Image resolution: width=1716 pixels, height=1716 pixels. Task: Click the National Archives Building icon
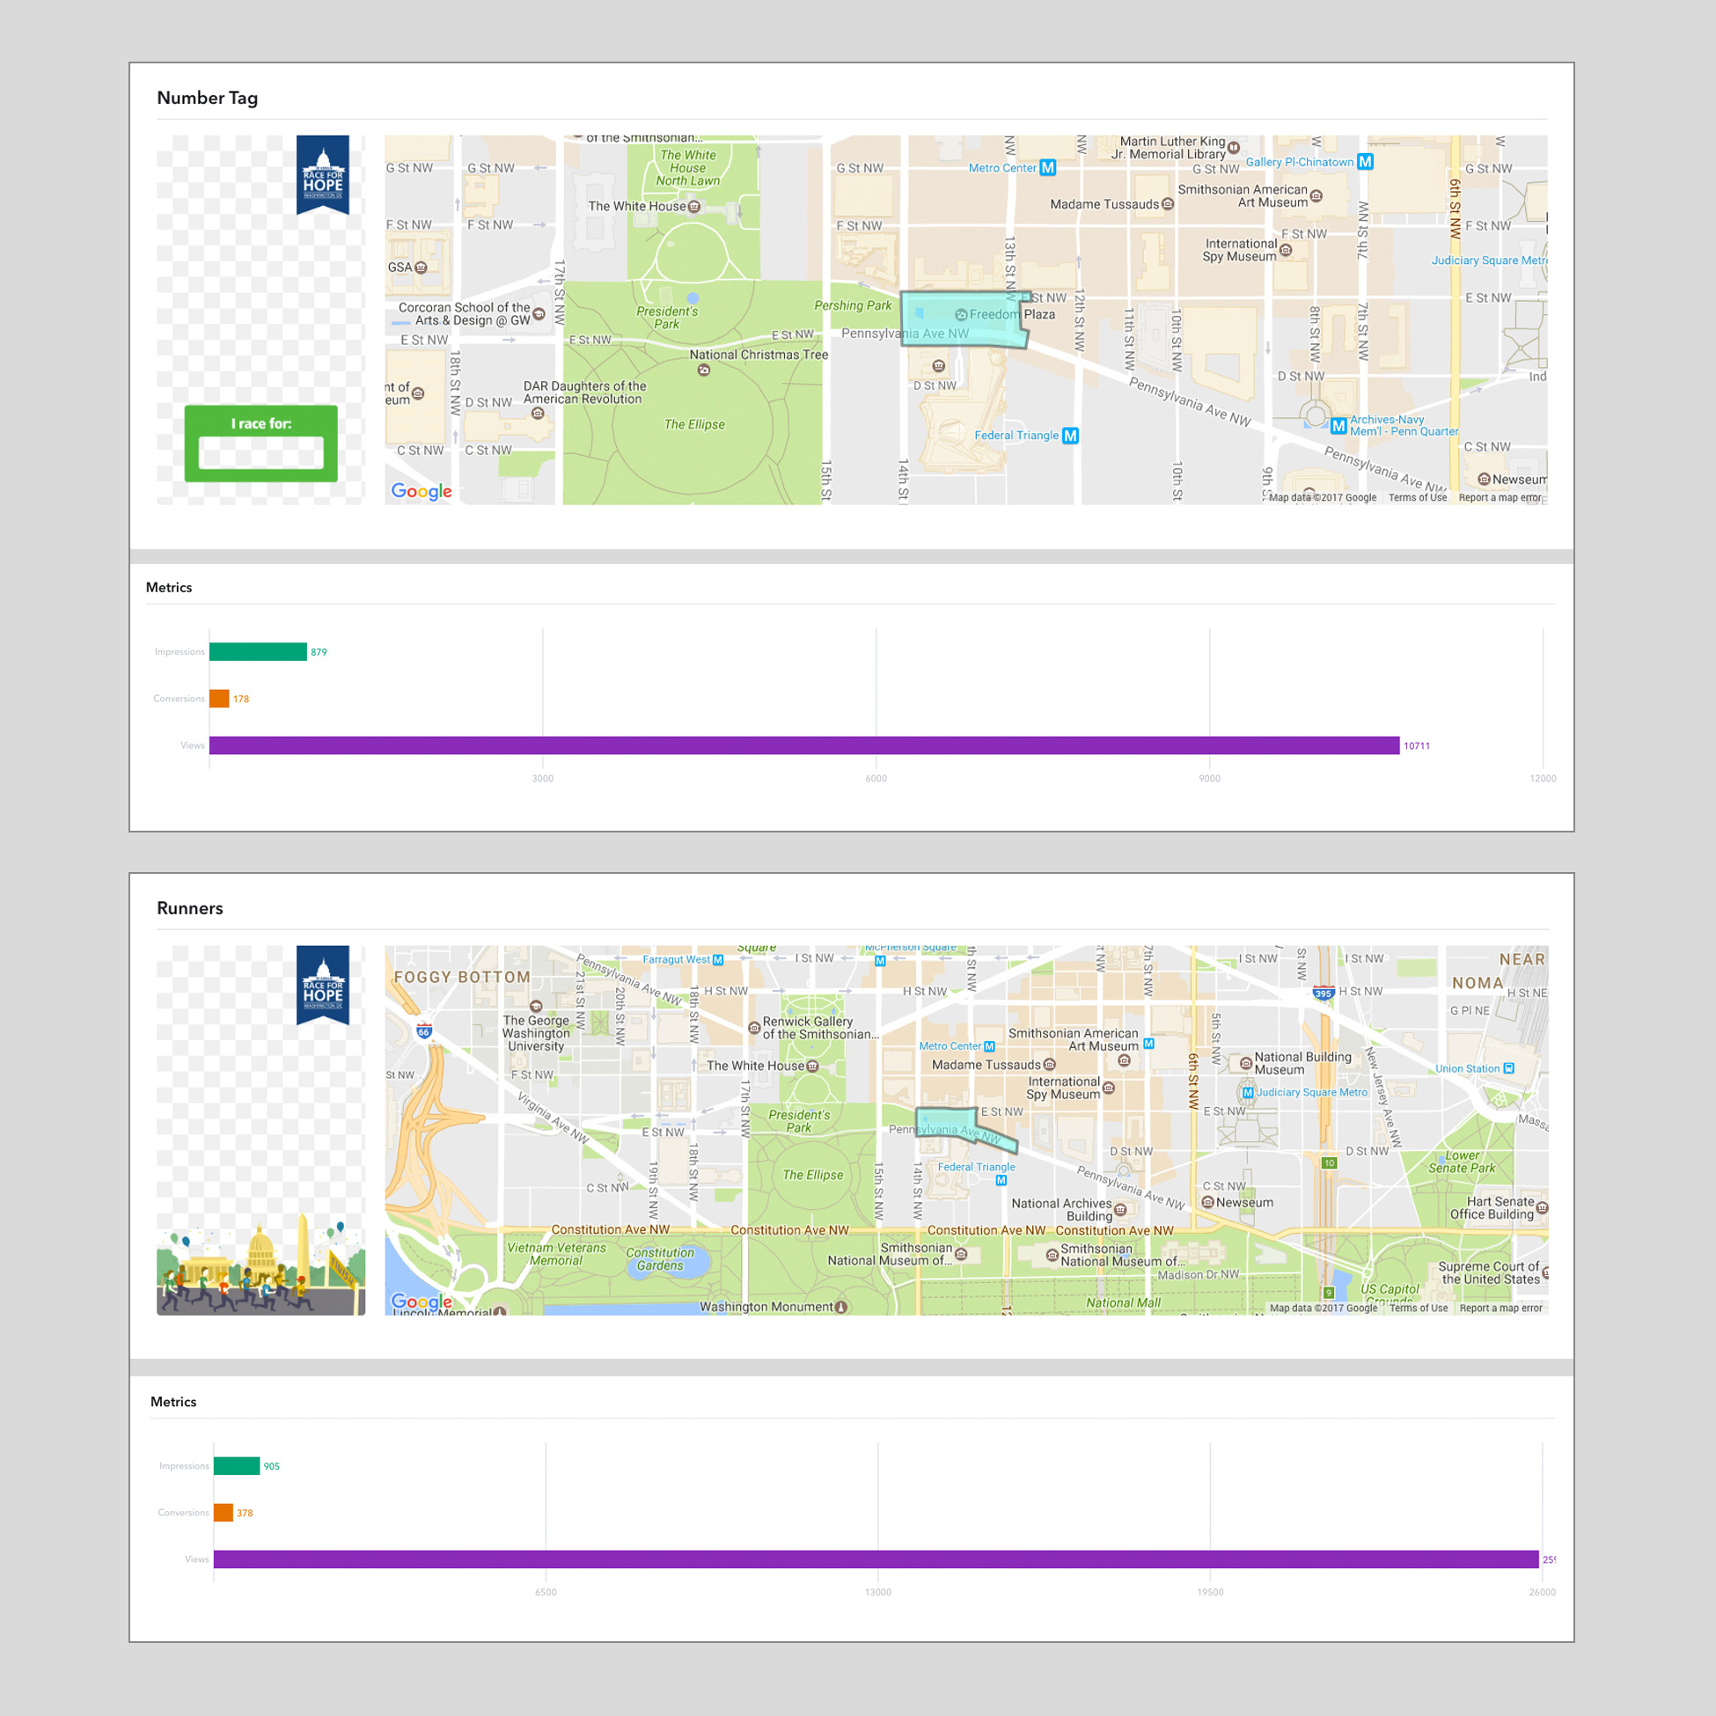1120,1210
